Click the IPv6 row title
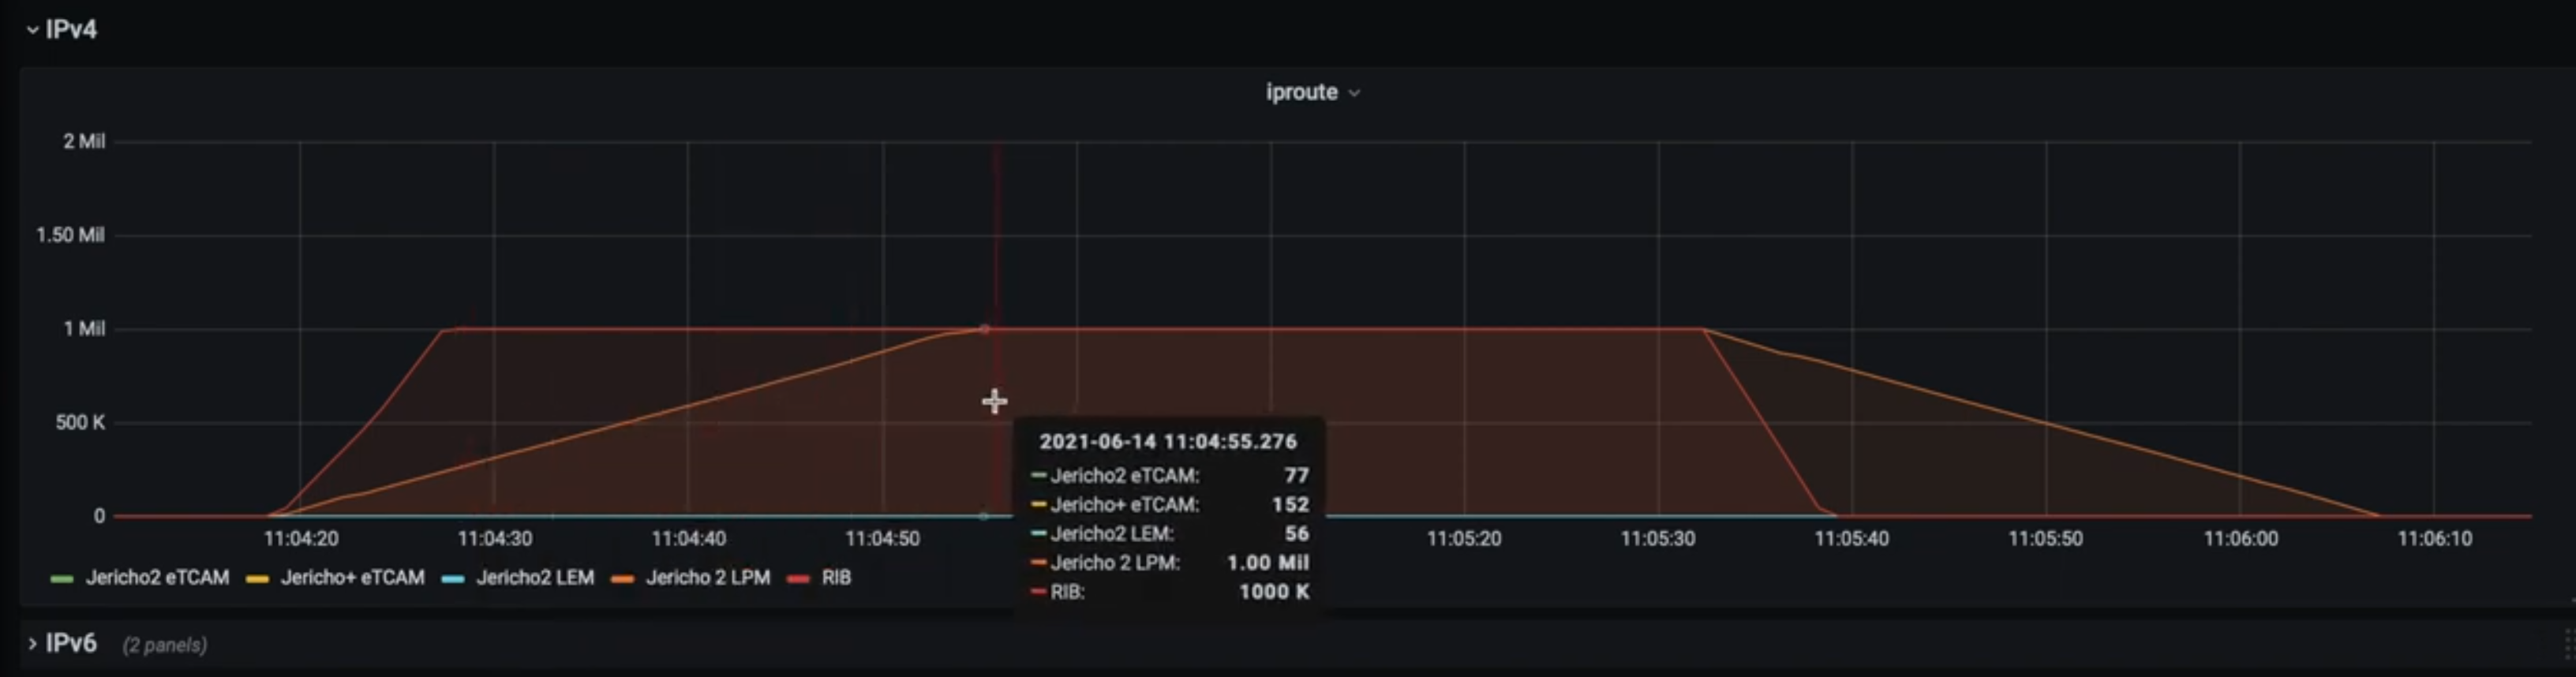The height and width of the screenshot is (677, 2576). click(71, 644)
